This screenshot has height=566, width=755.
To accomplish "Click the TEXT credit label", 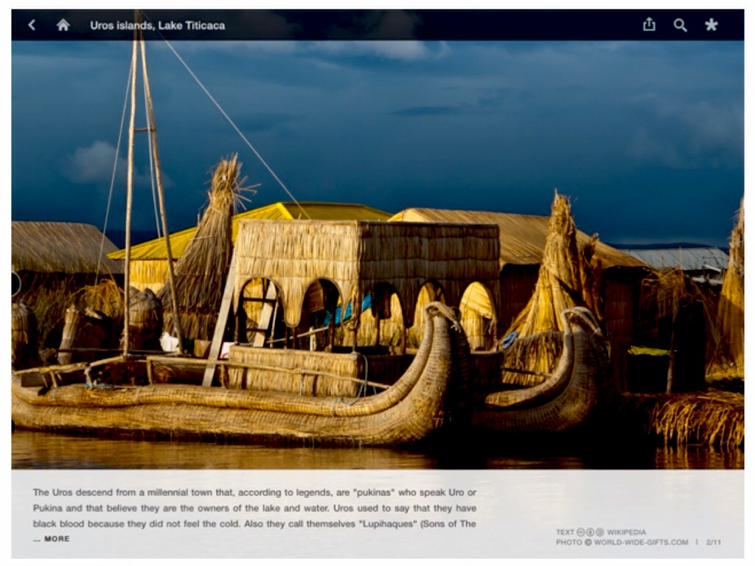I will 565,532.
